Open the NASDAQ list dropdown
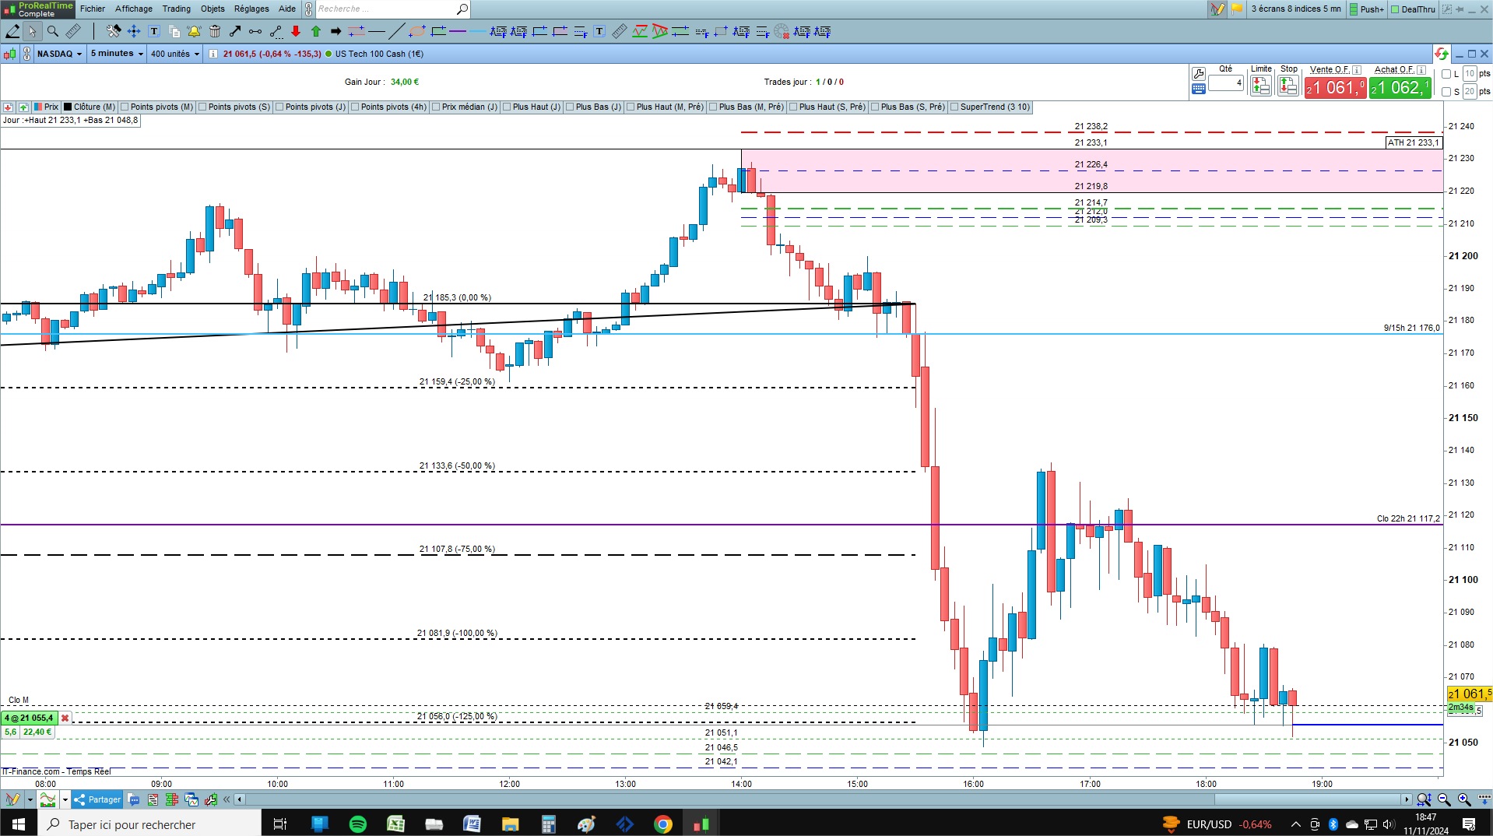The width and height of the screenshot is (1493, 836). click(59, 54)
